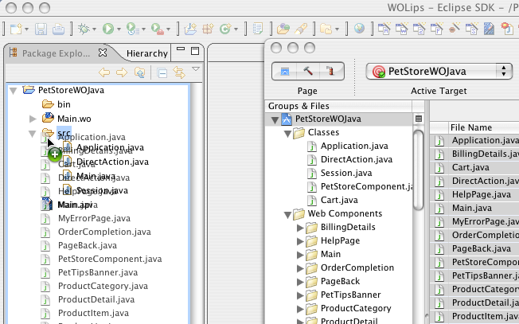Open the New wizard dropdown arrow
Screen dimensions: 519x324
pos(27,29)
